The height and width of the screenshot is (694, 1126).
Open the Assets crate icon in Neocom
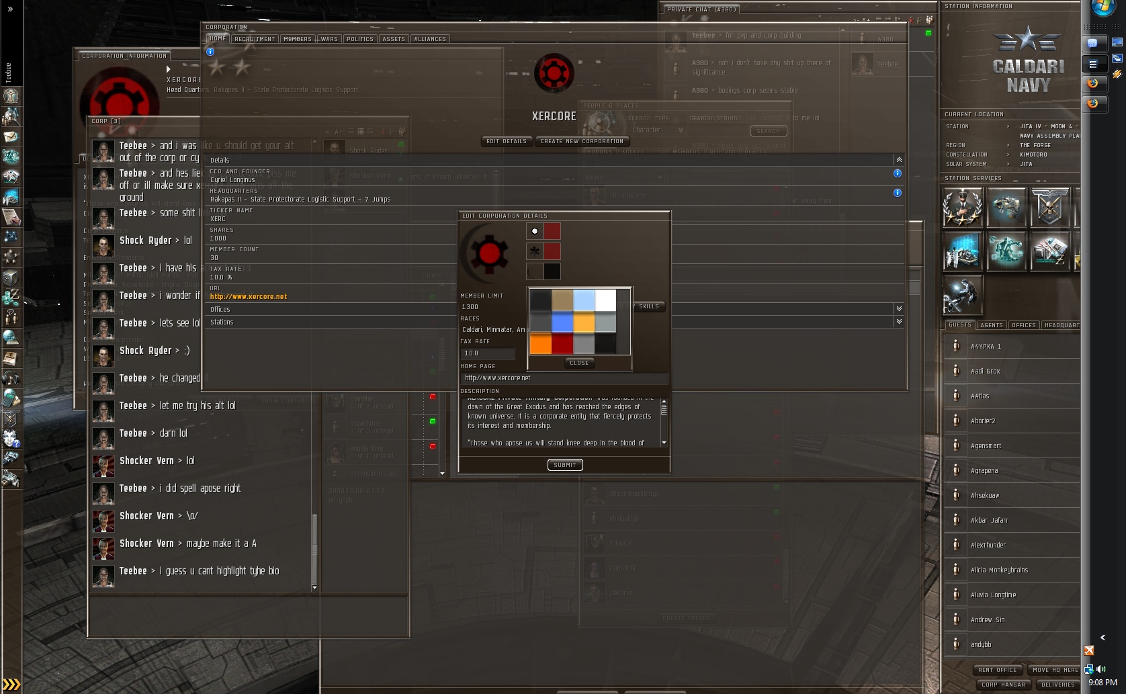tap(11, 277)
